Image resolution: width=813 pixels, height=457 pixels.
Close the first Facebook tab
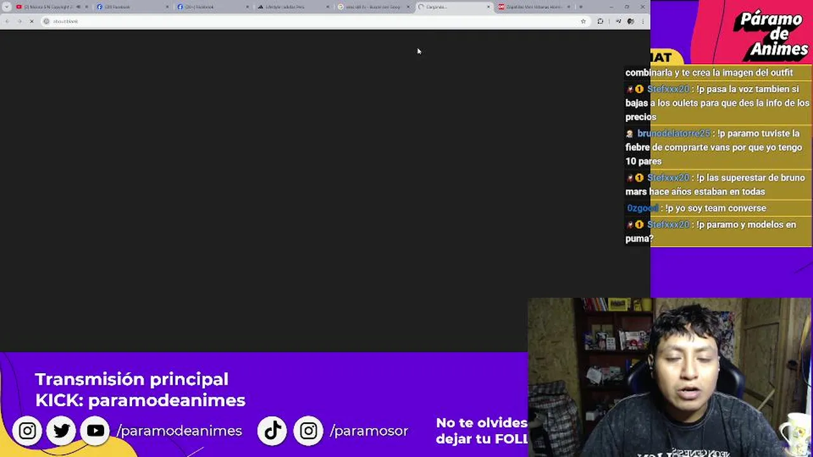click(x=168, y=7)
